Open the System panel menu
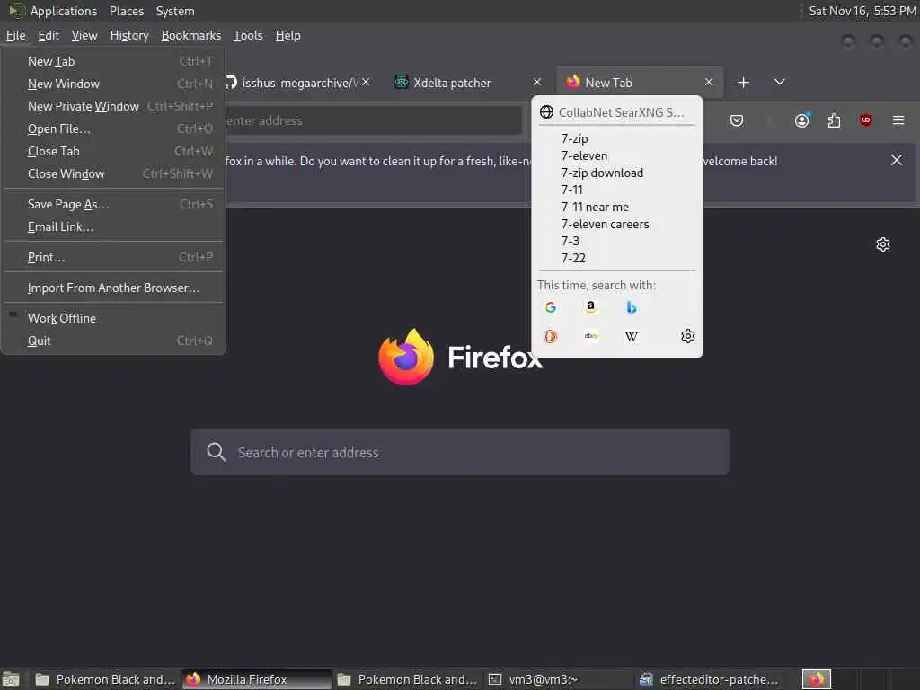This screenshot has height=690, width=920. (175, 11)
